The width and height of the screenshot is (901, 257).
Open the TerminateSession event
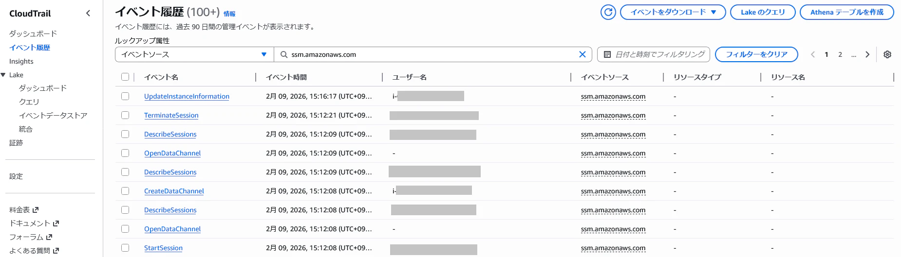(171, 115)
